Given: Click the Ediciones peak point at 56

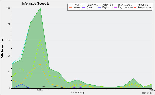Looking at the screenshot, I should 40,8.
